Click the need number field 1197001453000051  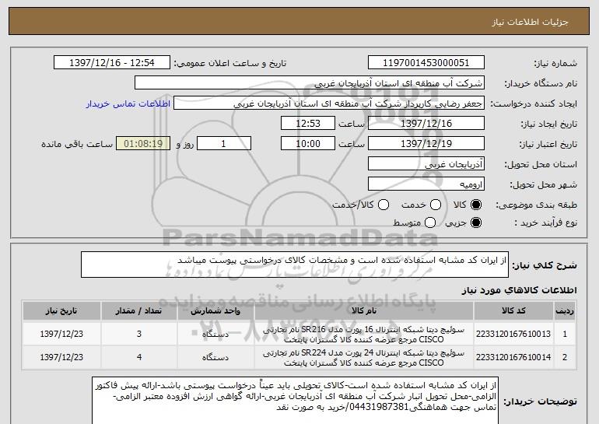coord(426,63)
